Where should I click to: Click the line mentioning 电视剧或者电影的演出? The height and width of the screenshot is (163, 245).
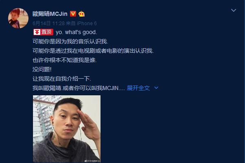click(x=93, y=51)
